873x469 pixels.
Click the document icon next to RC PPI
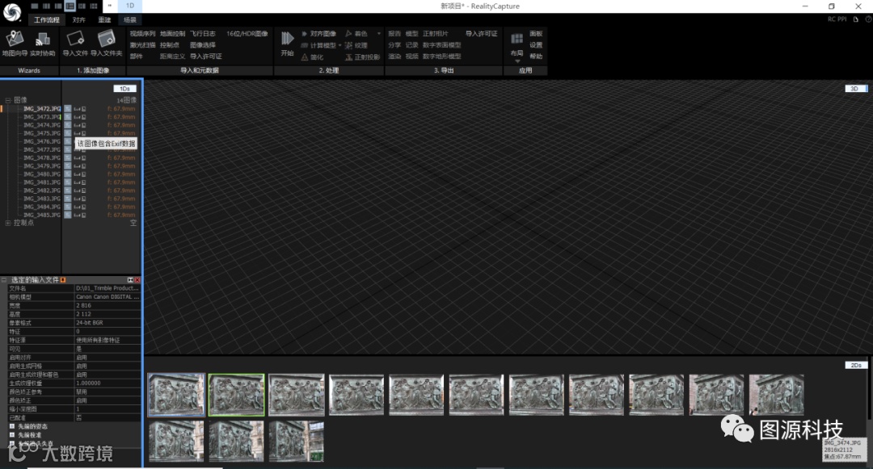click(856, 19)
